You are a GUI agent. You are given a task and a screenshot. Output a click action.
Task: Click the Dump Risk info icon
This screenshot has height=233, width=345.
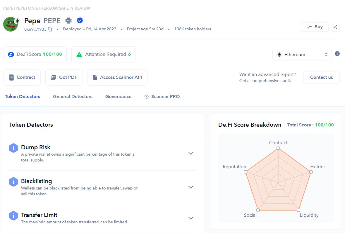[x=13, y=148]
